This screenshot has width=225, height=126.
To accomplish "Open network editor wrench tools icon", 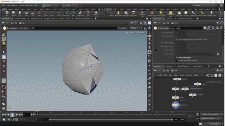I will [207, 75].
